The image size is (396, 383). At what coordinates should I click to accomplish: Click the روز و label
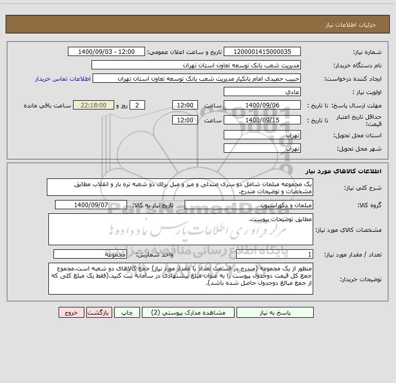click(122, 105)
